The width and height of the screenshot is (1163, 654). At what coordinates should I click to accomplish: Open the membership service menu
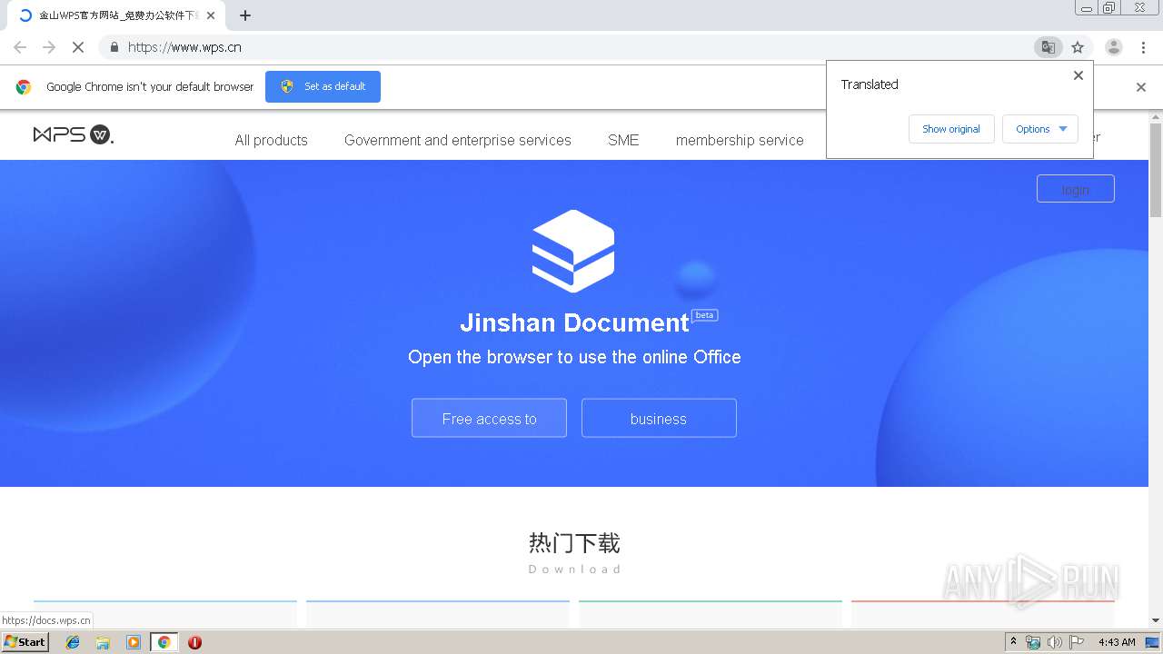click(x=740, y=140)
